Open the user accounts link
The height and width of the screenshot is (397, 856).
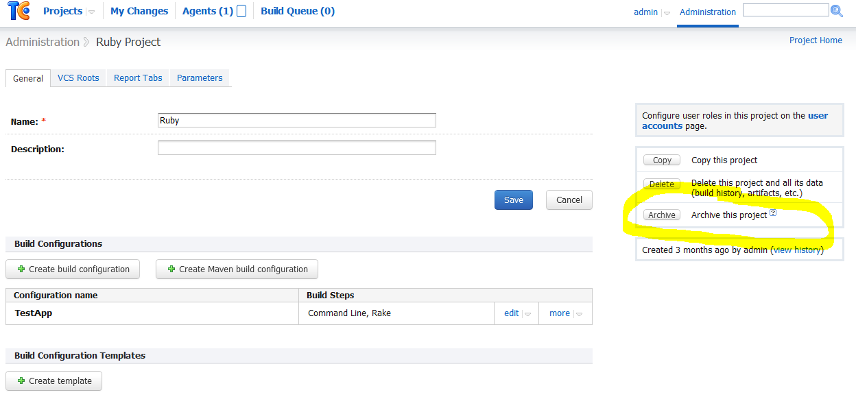tap(735, 121)
